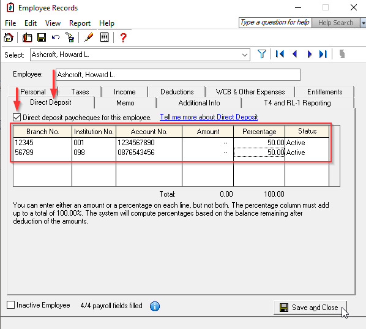This screenshot has width=366, height=329.
Task: Open the Edit menu
Action: pos(31,23)
